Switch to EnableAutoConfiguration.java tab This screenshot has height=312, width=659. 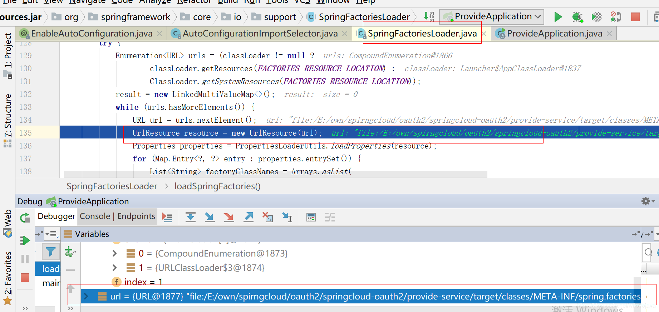(92, 34)
